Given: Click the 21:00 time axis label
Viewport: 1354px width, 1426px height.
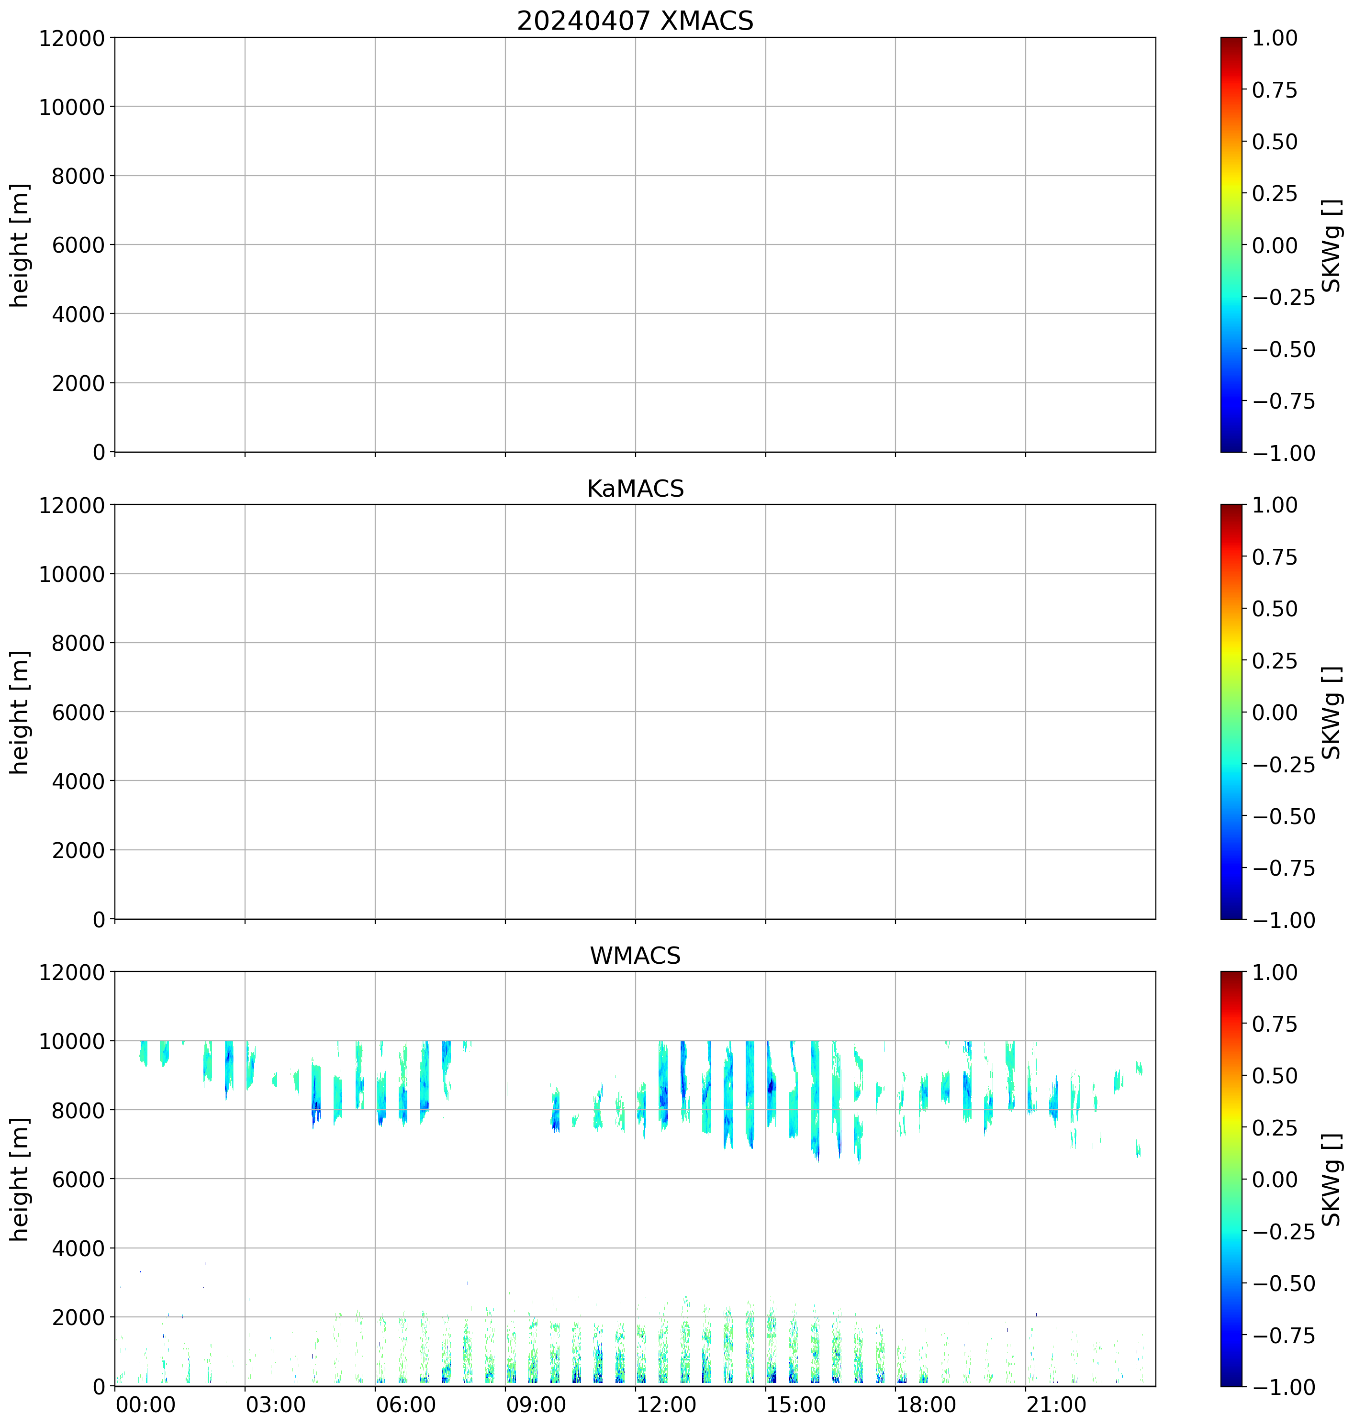Looking at the screenshot, I should [x=1056, y=1405].
